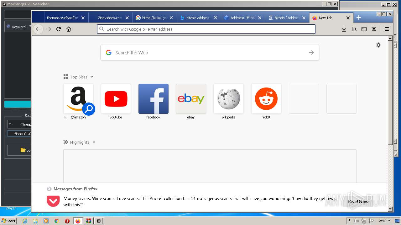Screen dimensions: 401x225
Task: Close the thenote.xyz tab
Action: point(83,18)
